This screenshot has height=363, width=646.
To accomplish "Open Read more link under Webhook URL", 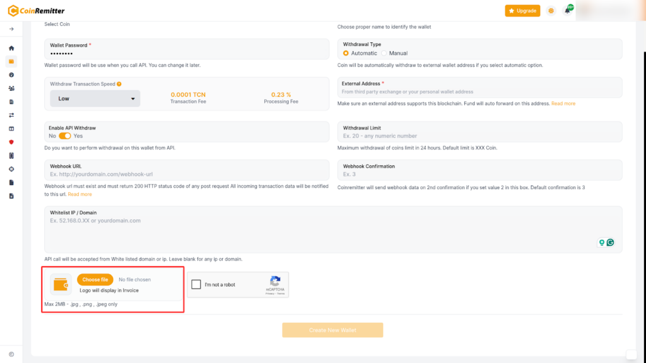I will 79,194.
